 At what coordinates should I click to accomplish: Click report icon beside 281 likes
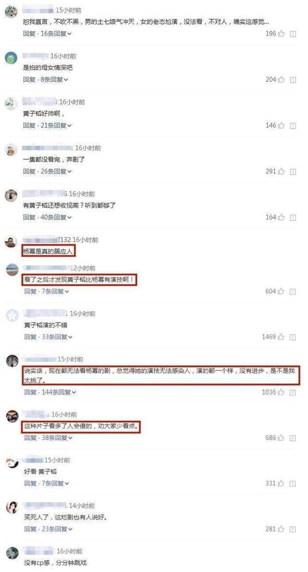click(293, 529)
